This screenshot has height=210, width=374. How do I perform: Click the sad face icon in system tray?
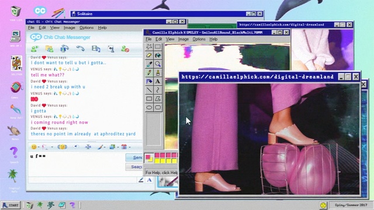tap(323, 205)
